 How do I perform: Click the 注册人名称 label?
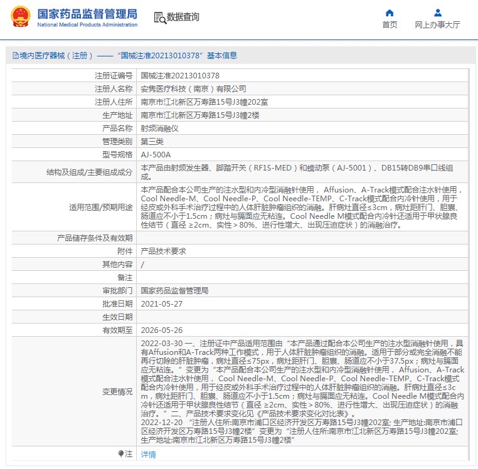coord(114,88)
